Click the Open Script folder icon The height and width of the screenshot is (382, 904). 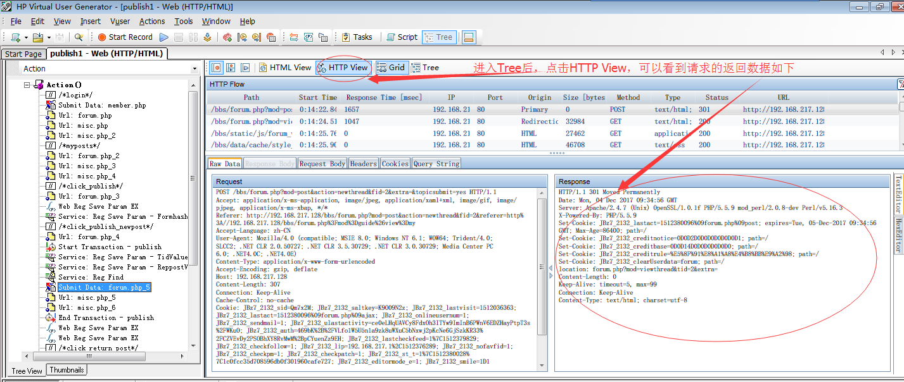[x=37, y=37]
